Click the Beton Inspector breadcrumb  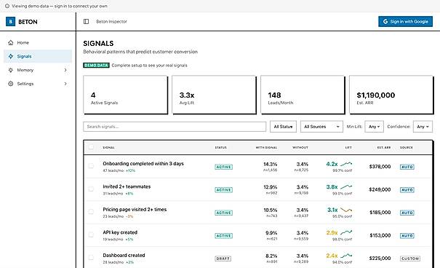coord(111,22)
